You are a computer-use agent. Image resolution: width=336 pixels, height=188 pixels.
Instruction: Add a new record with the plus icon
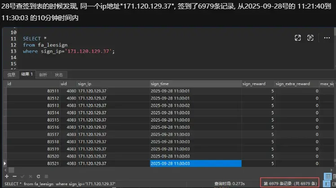coord(7,176)
